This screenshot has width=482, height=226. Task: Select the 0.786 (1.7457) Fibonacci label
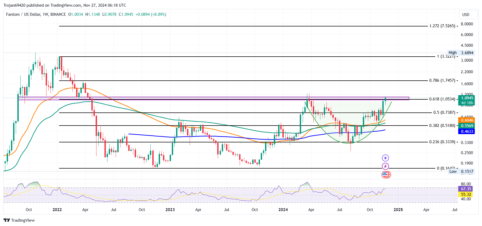pyautogui.click(x=442, y=80)
